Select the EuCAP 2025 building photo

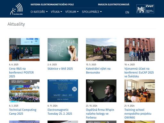(140, 50)
